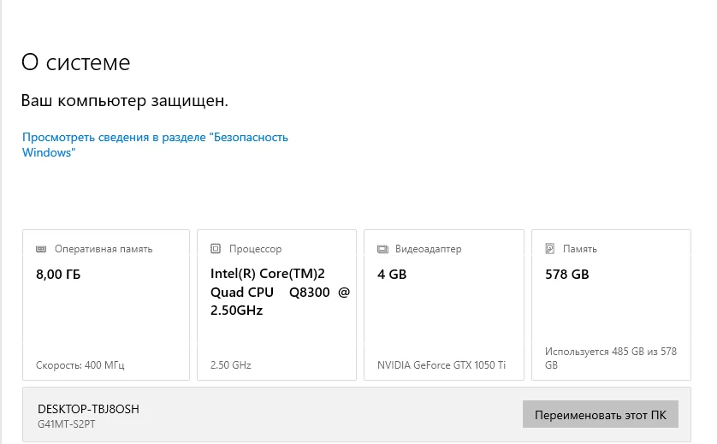Select the Память storage card
The width and height of the screenshot is (717, 444).
point(612,305)
